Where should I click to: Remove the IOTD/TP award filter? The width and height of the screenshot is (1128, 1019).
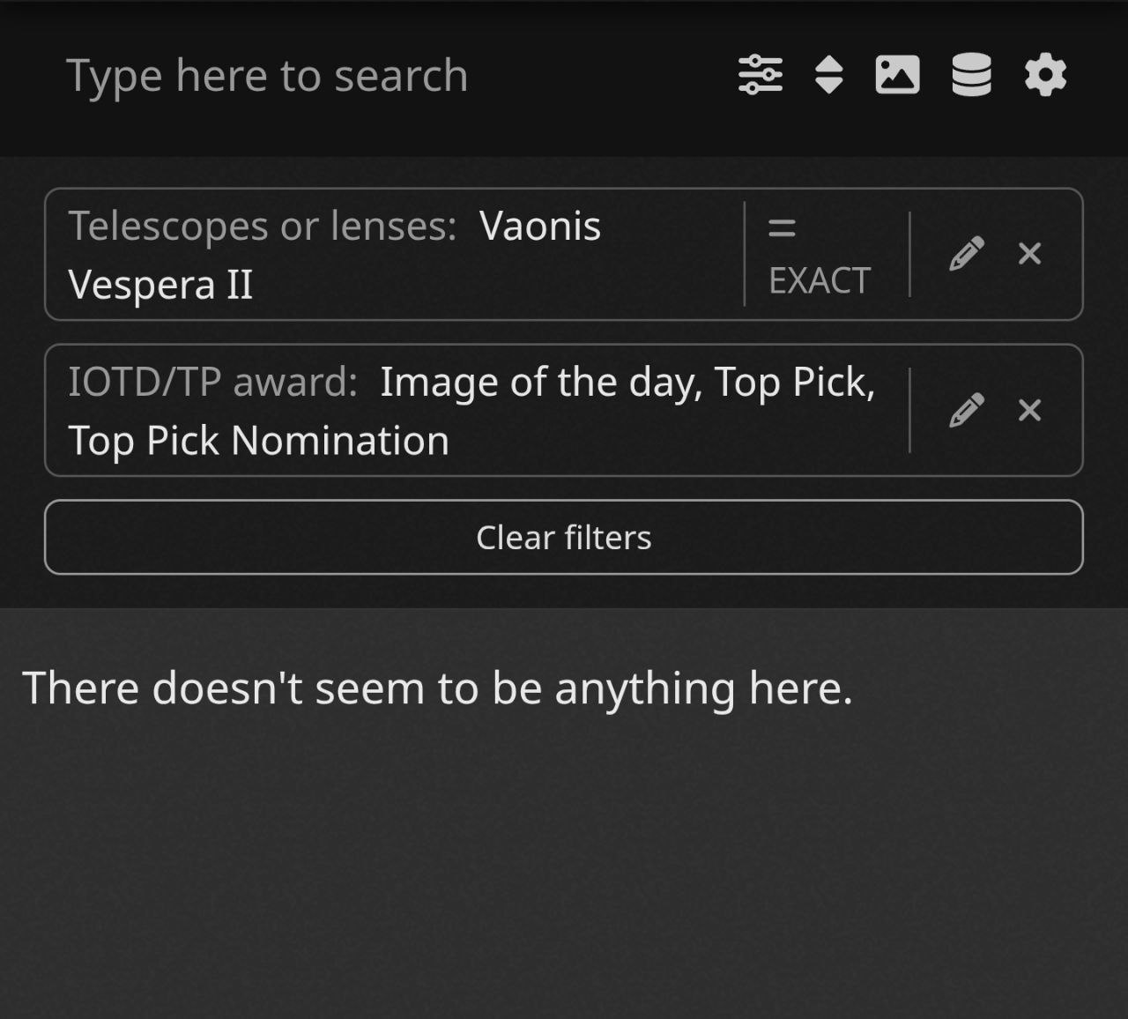pyautogui.click(x=1029, y=410)
